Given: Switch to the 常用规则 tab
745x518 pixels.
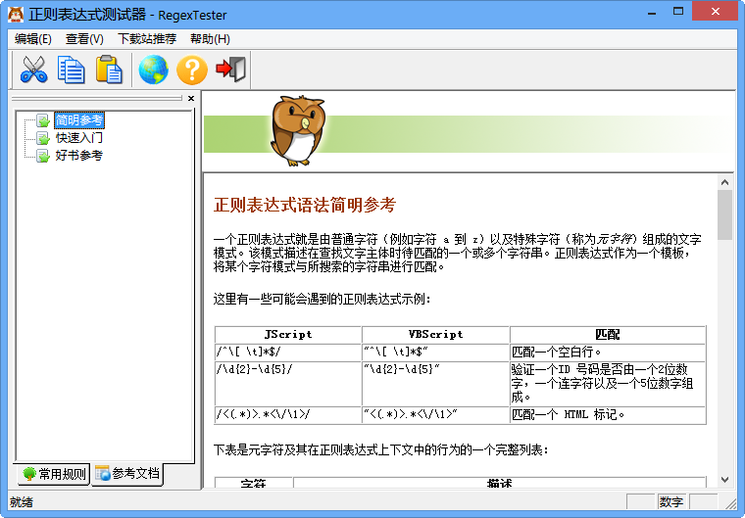Looking at the screenshot, I should tap(54, 474).
